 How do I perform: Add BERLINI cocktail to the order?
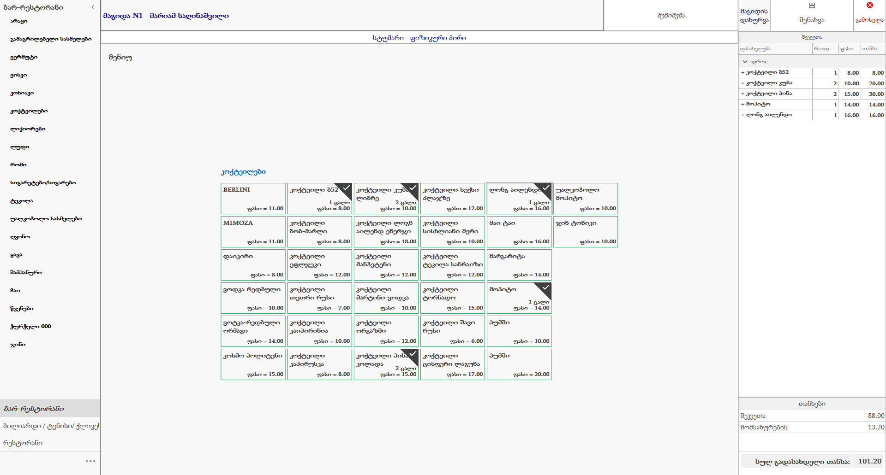[x=253, y=199]
